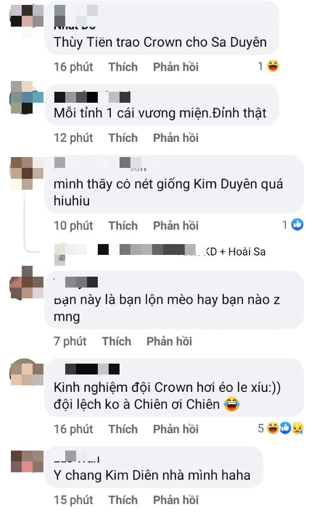Click the 12 phút timestamp
Image resolution: width=313 pixels, height=512 pixels.
73,138
